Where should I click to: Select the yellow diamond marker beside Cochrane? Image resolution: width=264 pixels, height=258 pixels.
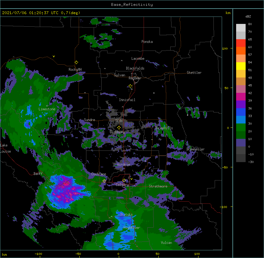(104, 181)
